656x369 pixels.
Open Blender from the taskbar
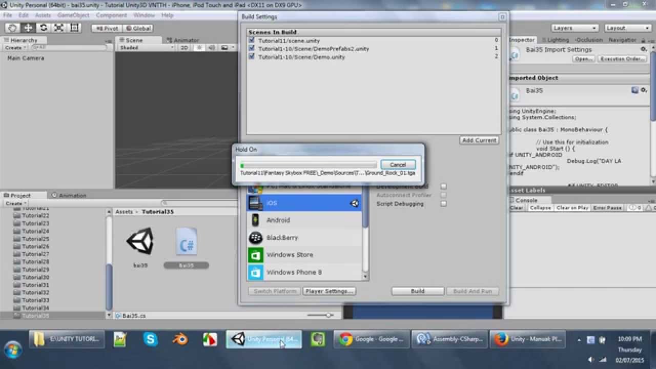(x=180, y=339)
